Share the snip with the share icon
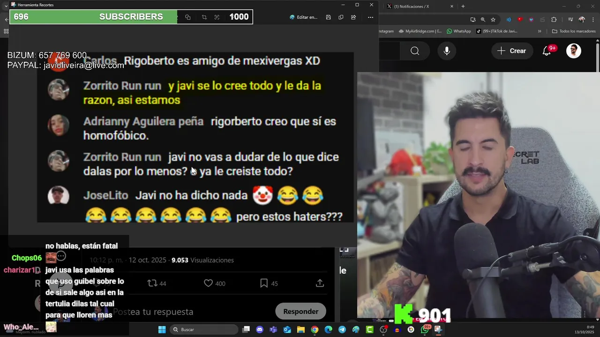 point(353,17)
